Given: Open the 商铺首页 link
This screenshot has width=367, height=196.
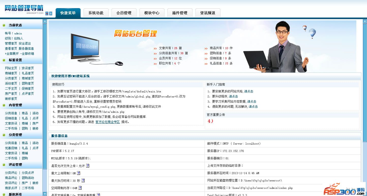Looking at the screenshot, I should (11, 73).
